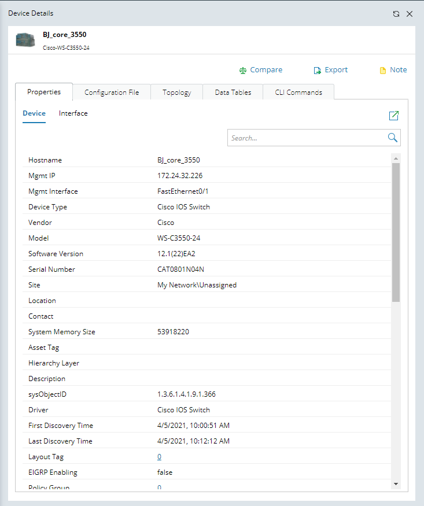Switch to the Configuration File tab

click(112, 93)
